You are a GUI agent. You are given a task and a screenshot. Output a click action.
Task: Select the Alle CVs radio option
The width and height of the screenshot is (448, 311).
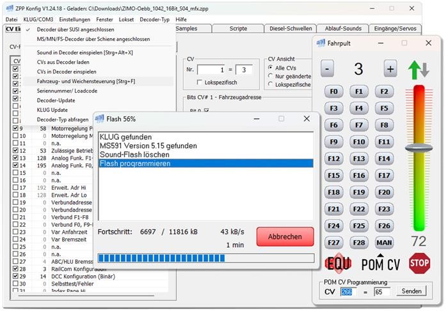coord(271,68)
